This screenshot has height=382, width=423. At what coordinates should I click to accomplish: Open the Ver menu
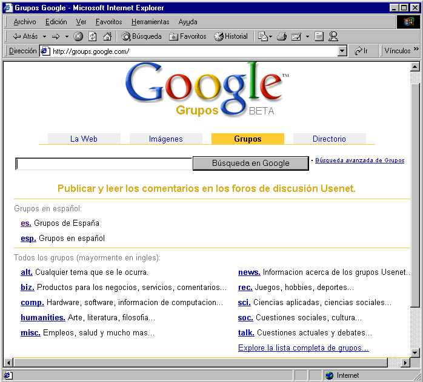[81, 22]
